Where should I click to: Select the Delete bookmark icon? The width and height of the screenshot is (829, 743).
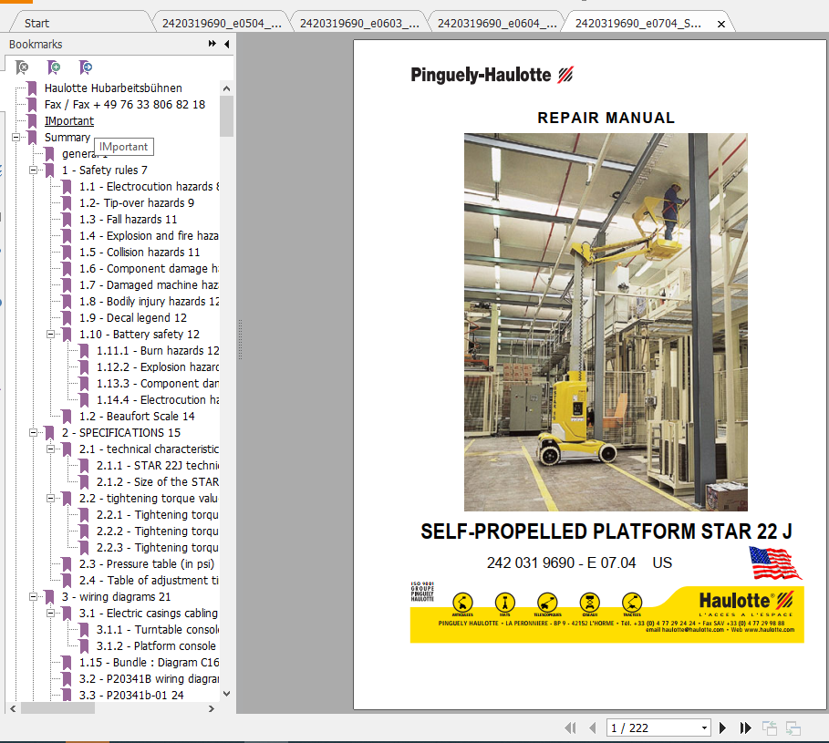pos(23,67)
